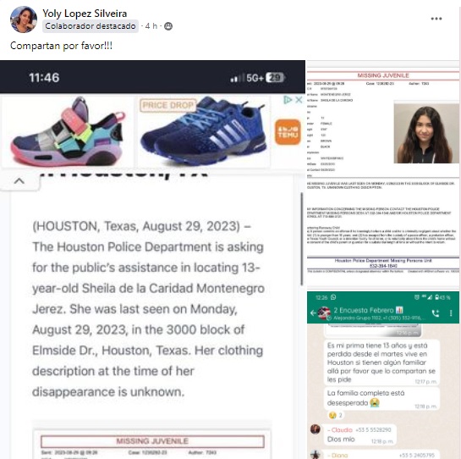The height and width of the screenshot is (459, 461).
Task: Open Yoly Lopez Silveira profile name link
Action: [x=85, y=14]
